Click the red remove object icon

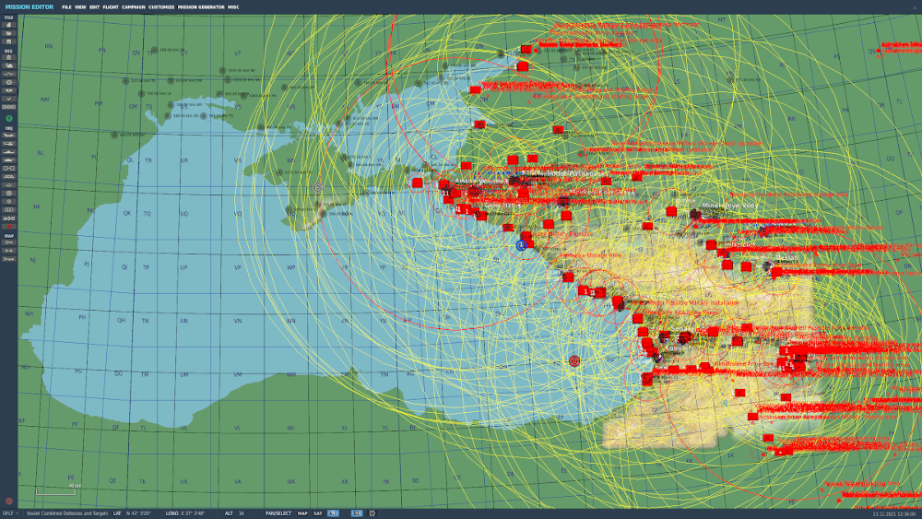tap(8, 226)
